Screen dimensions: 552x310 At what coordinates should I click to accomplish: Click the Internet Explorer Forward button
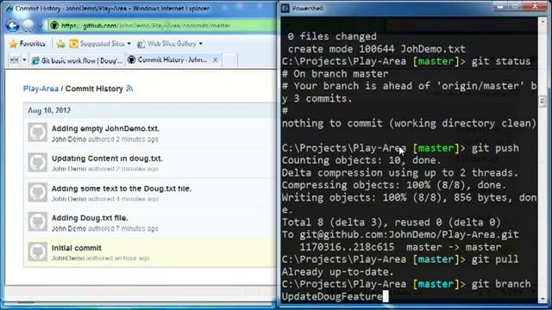click(28, 26)
